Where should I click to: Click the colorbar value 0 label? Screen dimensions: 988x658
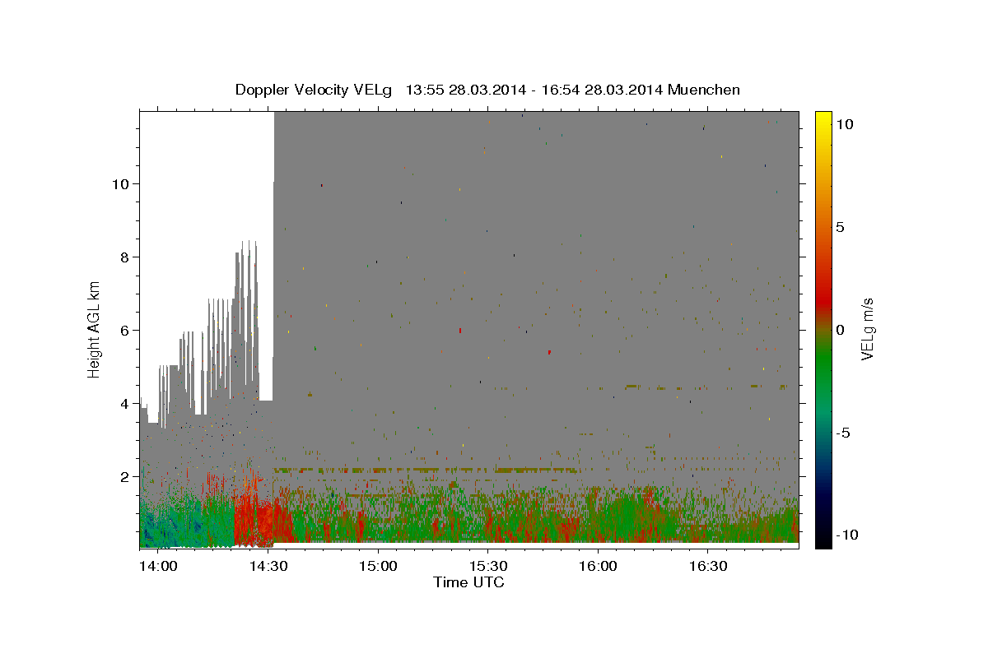pos(840,330)
